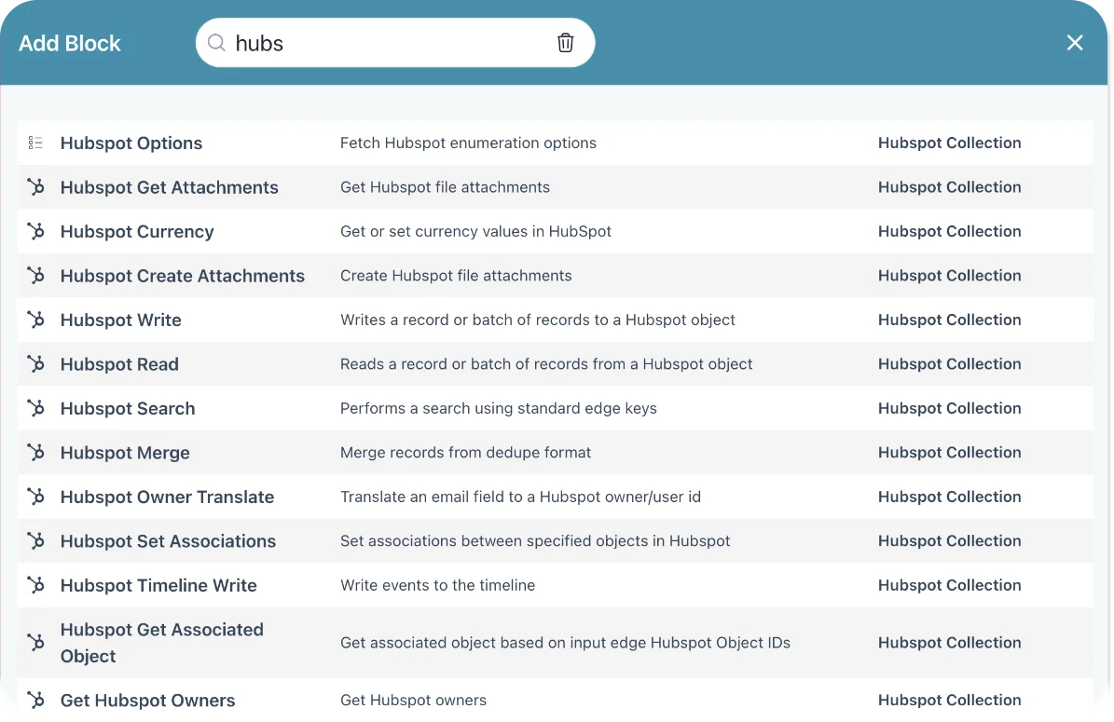Select the Hubspot Read block
Screen dimensions: 1114x722
119,364
